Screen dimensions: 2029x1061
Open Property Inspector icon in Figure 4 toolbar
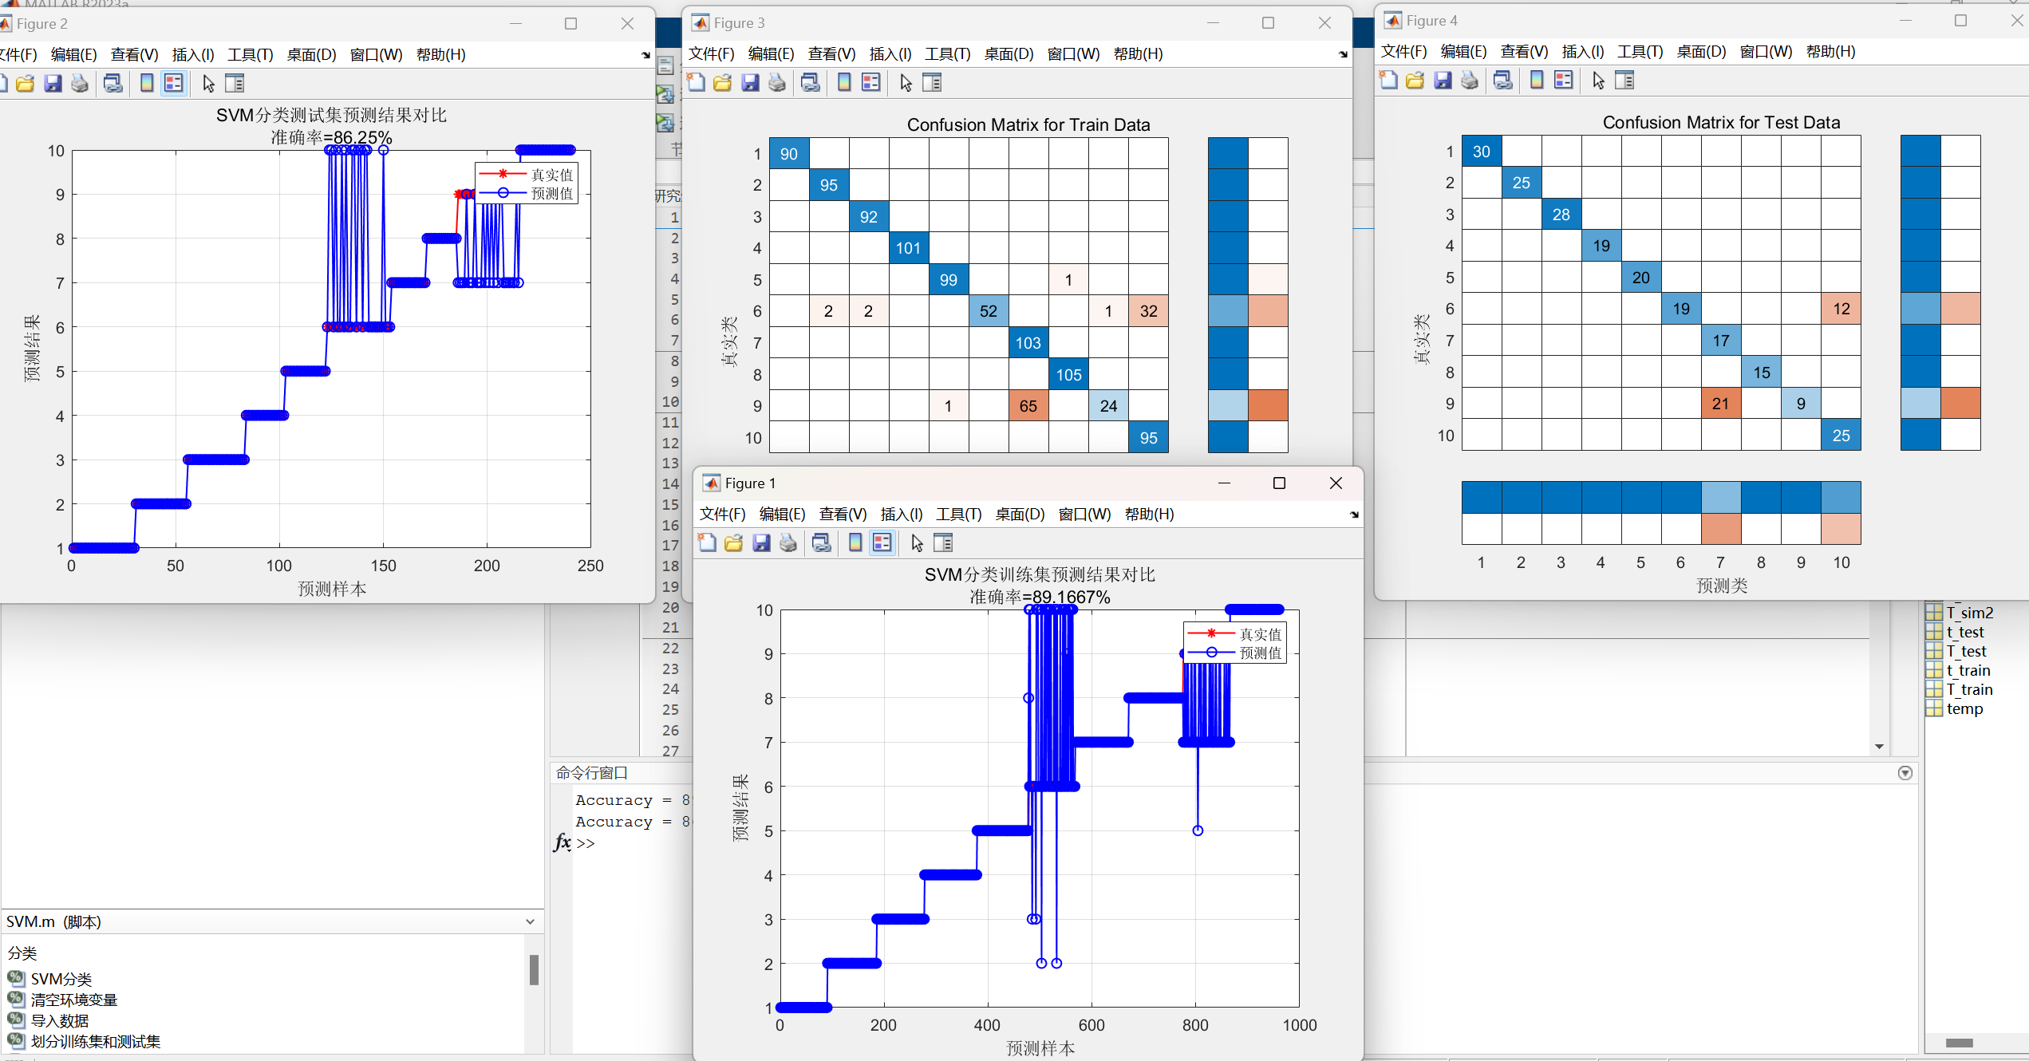1624,81
